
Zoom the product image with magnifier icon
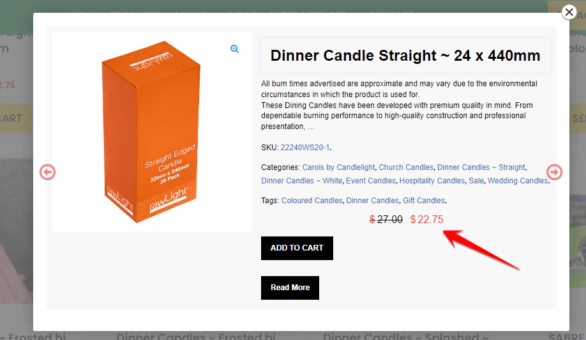(234, 49)
